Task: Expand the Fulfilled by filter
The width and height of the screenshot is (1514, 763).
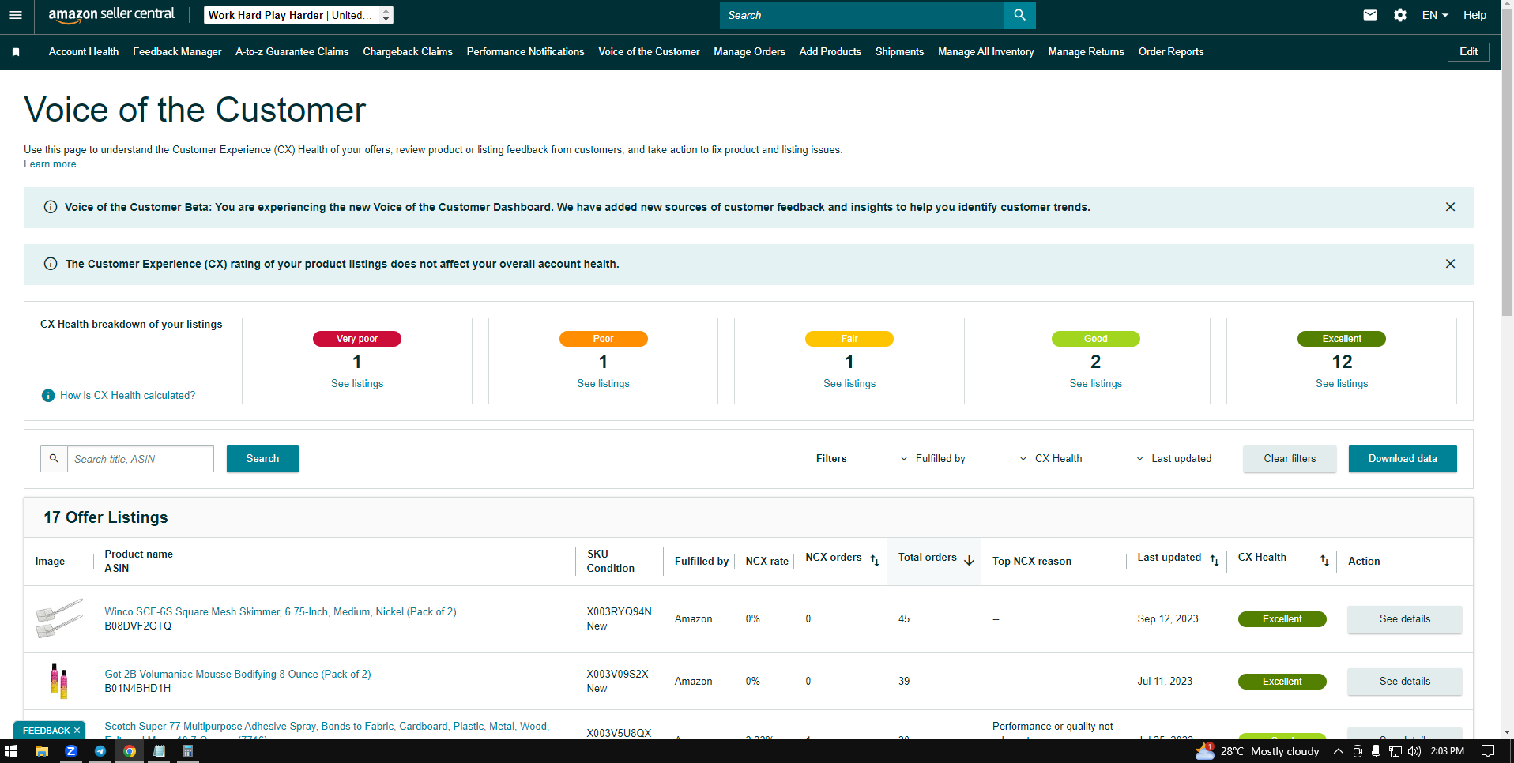Action: 932,459
